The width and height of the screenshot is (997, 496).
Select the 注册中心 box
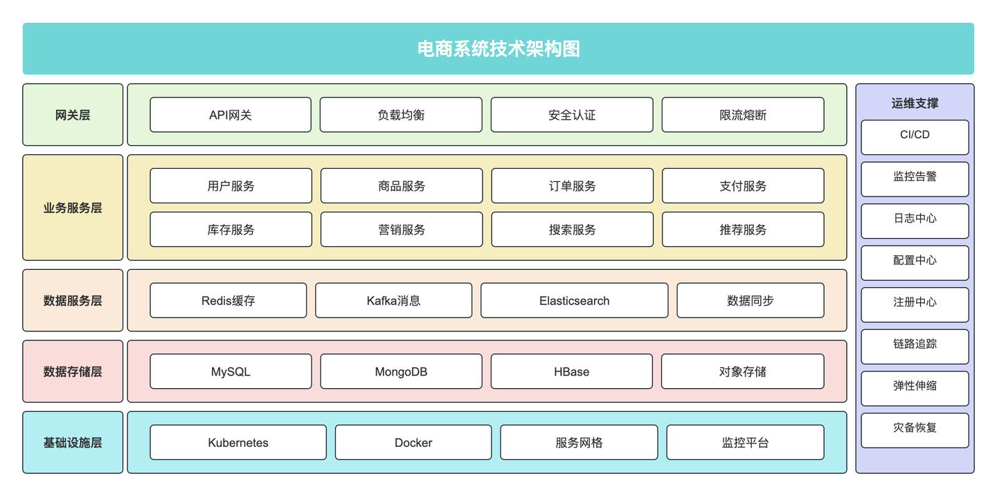click(915, 304)
